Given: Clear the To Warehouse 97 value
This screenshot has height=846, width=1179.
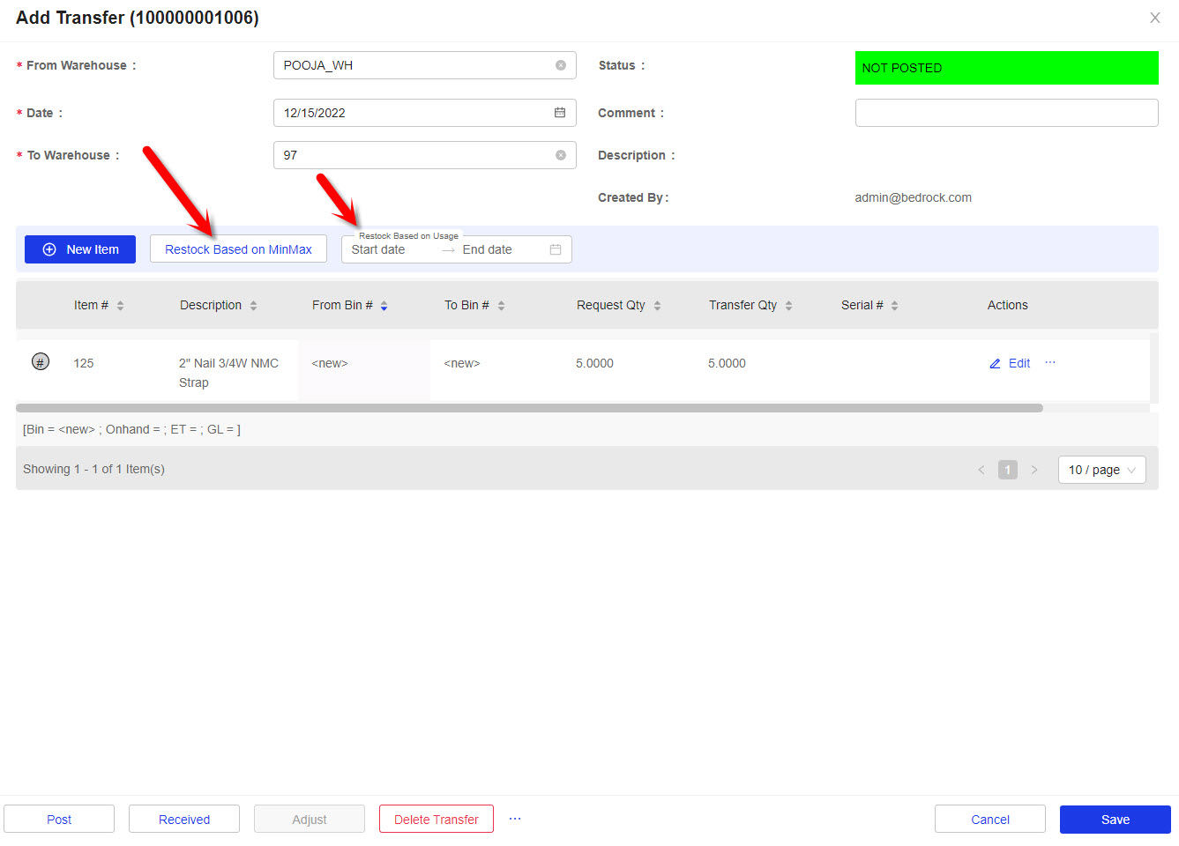Looking at the screenshot, I should 561,155.
